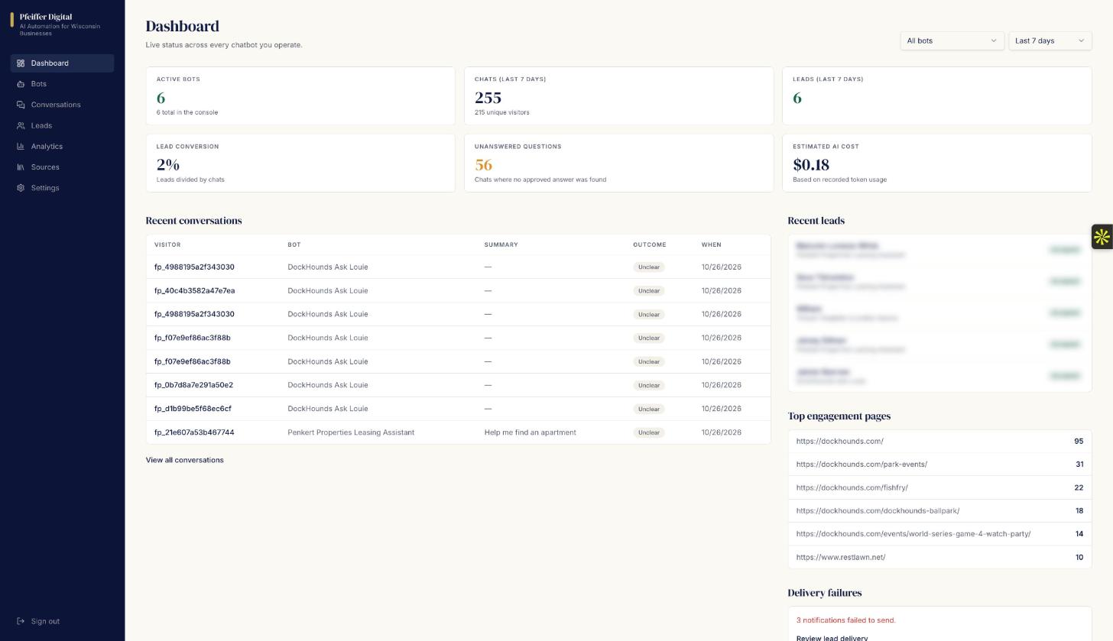Follow the View all conversations link
The width and height of the screenshot is (1113, 641).
click(x=185, y=460)
